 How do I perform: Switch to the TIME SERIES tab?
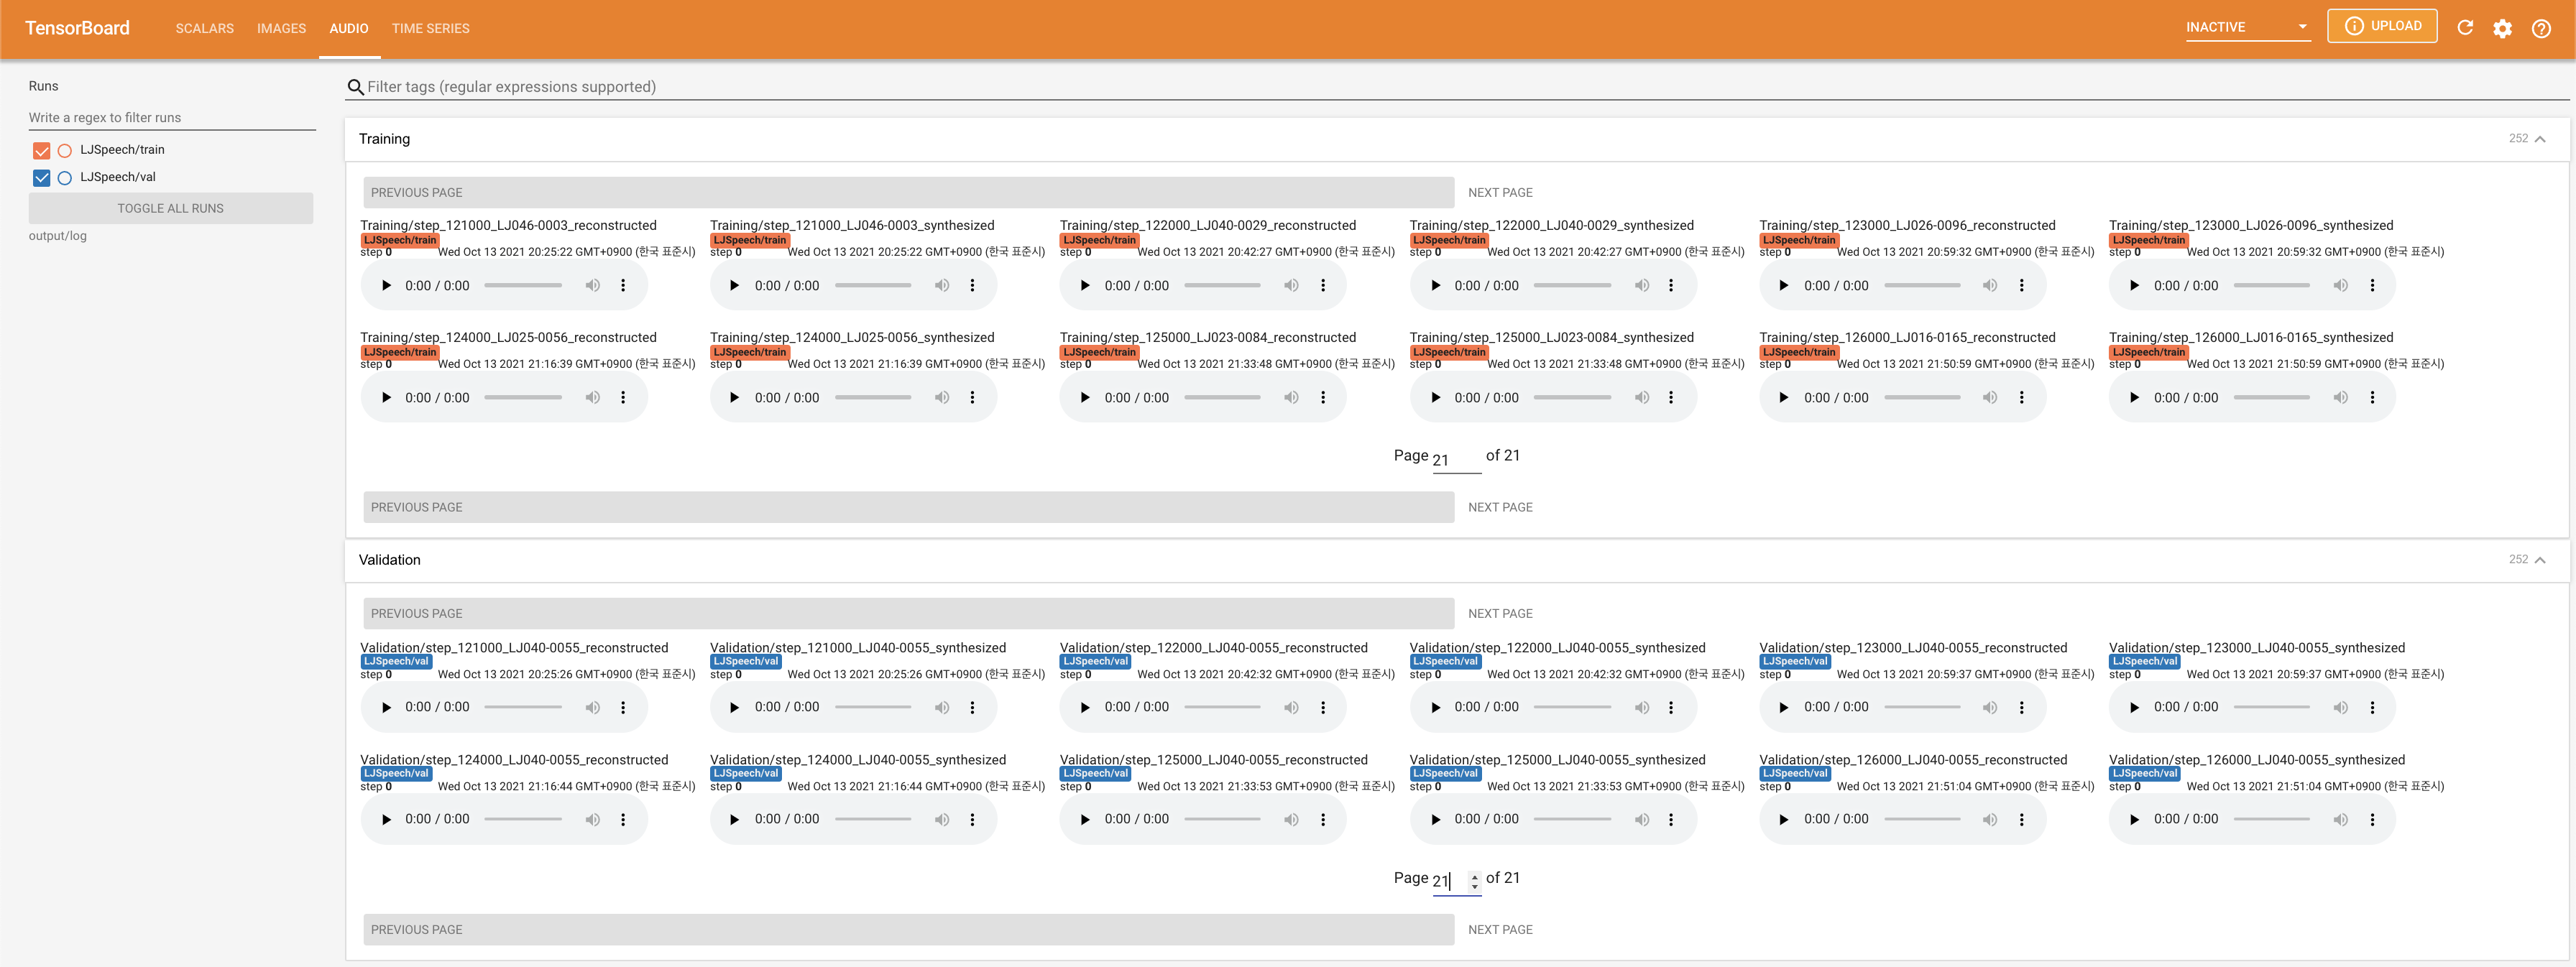click(x=430, y=28)
